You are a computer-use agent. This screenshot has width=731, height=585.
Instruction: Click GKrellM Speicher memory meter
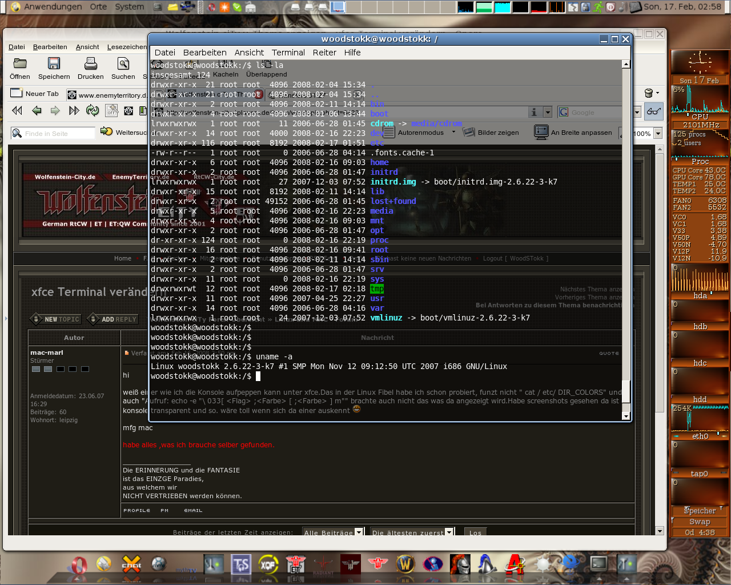[700, 511]
